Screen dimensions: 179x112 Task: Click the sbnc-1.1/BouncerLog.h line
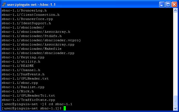(x=24, y=10)
